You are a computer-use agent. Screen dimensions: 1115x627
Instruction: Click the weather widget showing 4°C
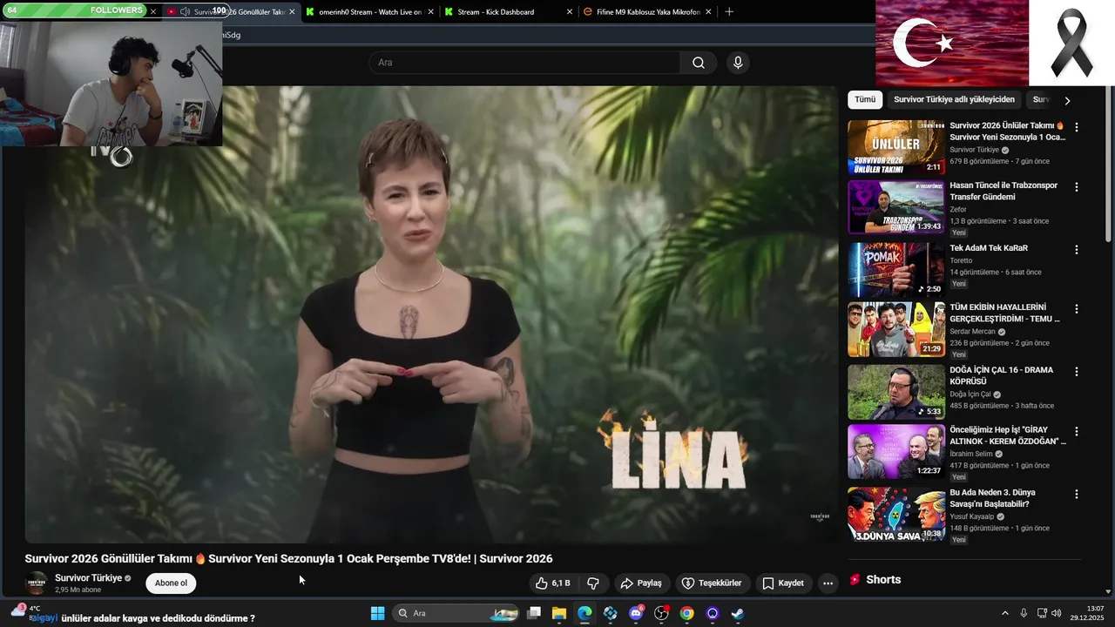(x=26, y=613)
